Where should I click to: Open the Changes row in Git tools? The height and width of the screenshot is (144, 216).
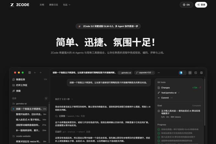point(179,88)
